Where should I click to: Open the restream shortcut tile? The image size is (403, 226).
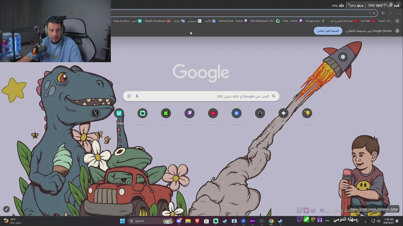pyautogui.click(x=236, y=117)
